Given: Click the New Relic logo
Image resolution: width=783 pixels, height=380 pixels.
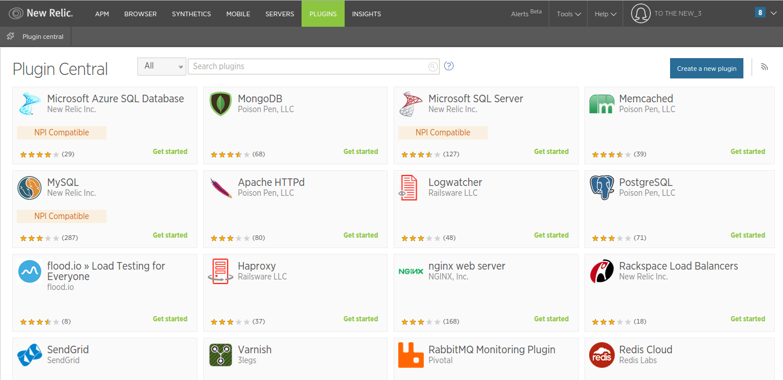Looking at the screenshot, I should [x=42, y=13].
